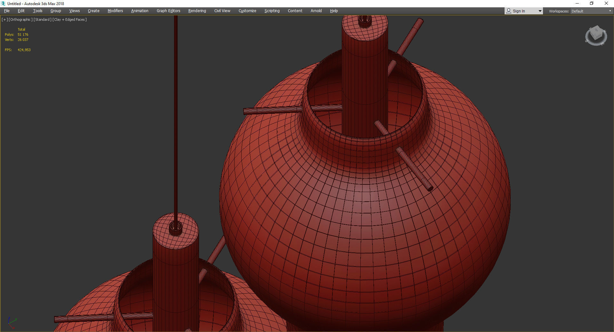Open the Modifiers menu
The height and width of the screenshot is (332, 614).
[x=115, y=11]
